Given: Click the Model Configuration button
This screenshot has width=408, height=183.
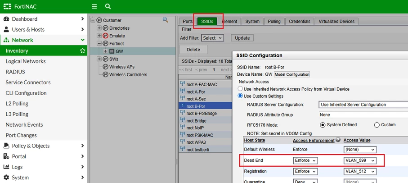Looking at the screenshot, I should tap(292, 74).
